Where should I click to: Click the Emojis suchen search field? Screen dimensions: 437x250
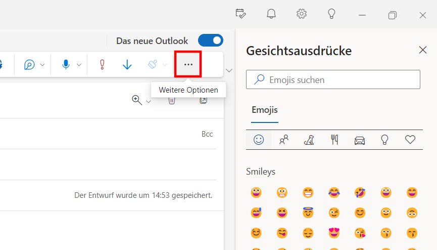(x=333, y=79)
